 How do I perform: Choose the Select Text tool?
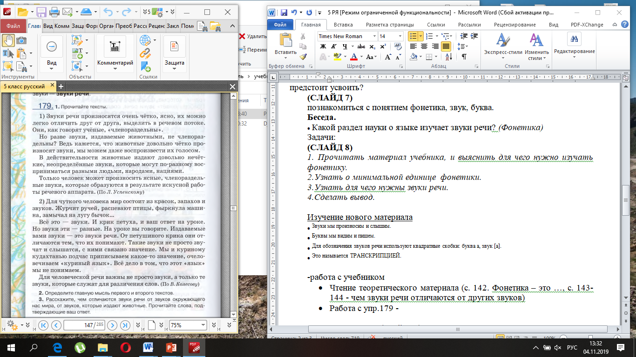8,53
